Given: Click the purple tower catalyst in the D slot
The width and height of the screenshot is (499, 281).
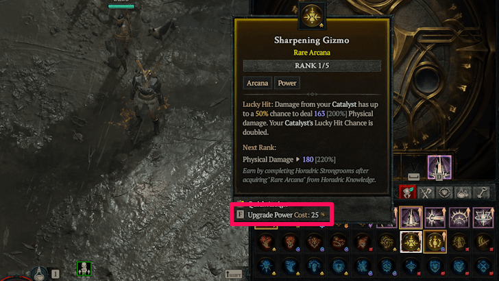Looking at the screenshot, I should pyautogui.click(x=439, y=167).
